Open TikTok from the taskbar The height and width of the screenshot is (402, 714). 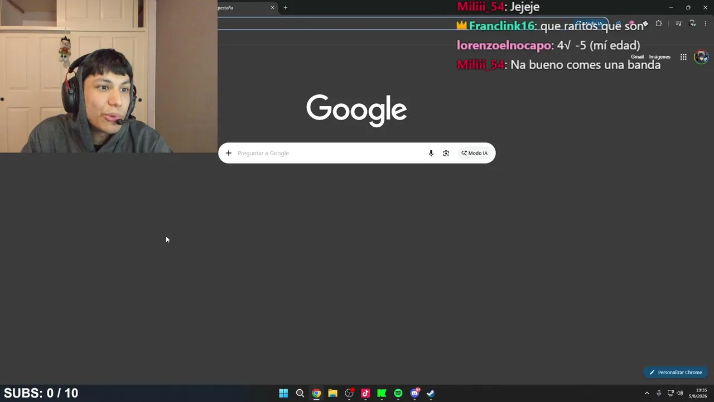365,393
